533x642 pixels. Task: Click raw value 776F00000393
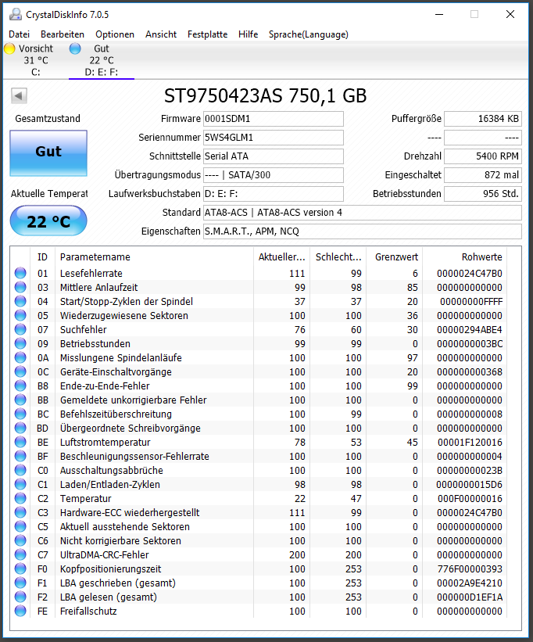coord(469,569)
